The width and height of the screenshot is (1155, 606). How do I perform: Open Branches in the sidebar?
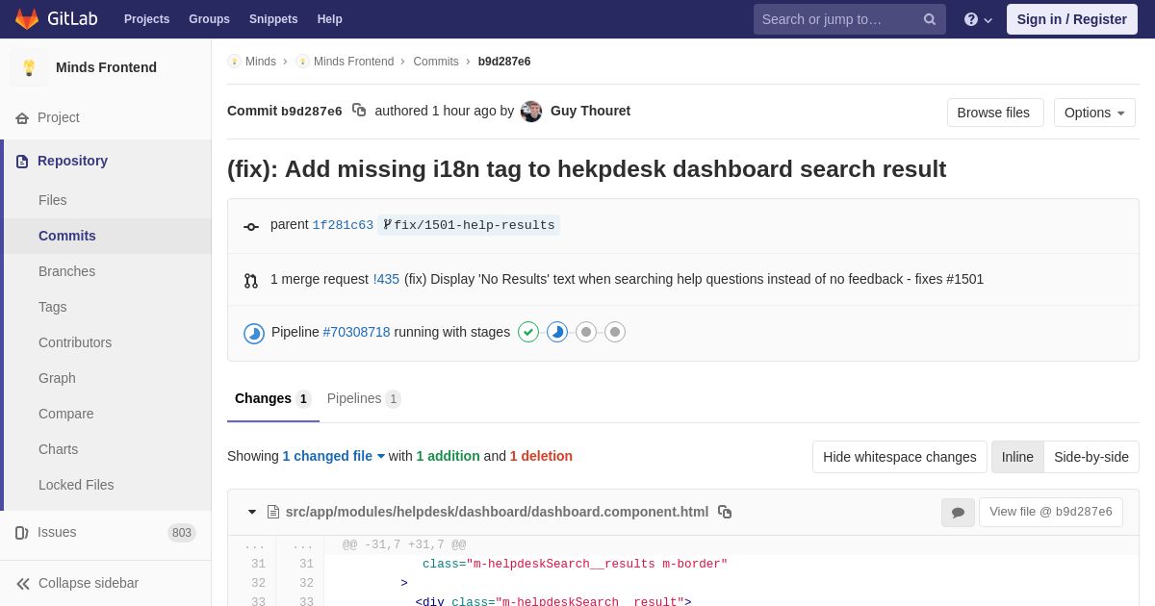coord(106,271)
